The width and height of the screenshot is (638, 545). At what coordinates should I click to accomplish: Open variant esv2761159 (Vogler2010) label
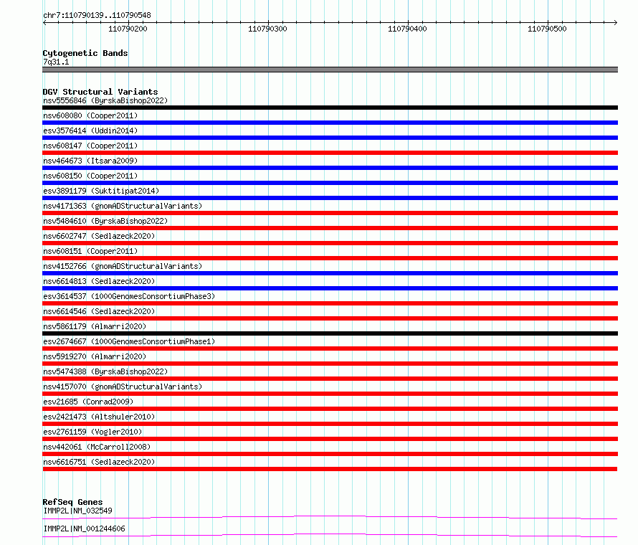92,432
